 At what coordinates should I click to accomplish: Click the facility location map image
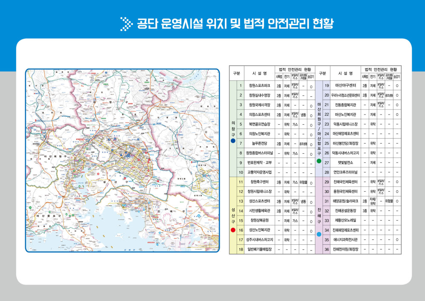tap(122, 161)
